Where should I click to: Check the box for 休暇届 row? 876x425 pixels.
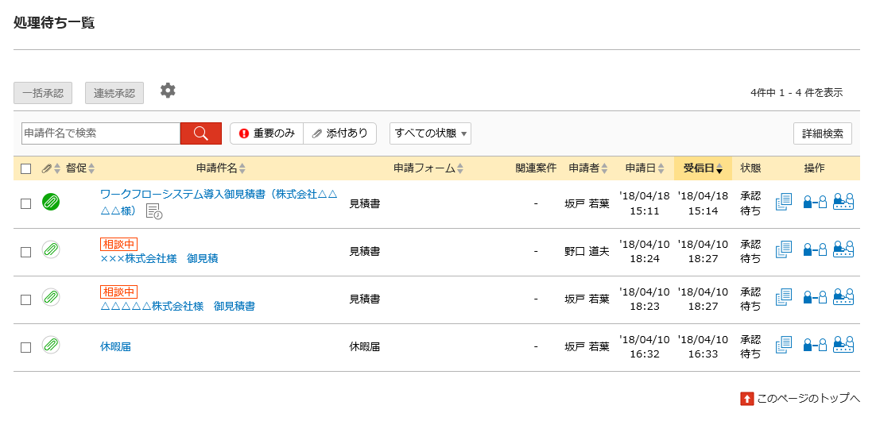25,347
